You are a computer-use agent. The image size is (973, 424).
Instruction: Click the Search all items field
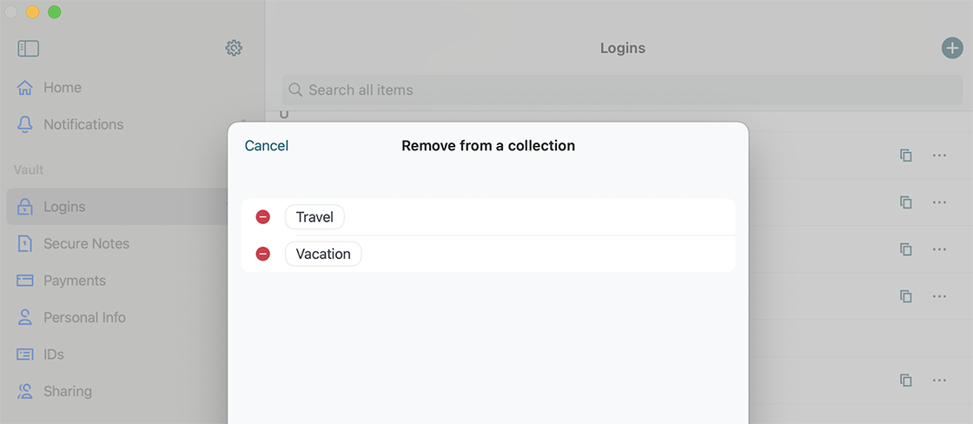click(622, 90)
